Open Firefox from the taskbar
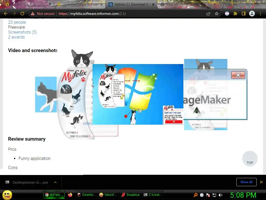Image resolution: width=266 pixels, height=200 pixels. point(70,195)
